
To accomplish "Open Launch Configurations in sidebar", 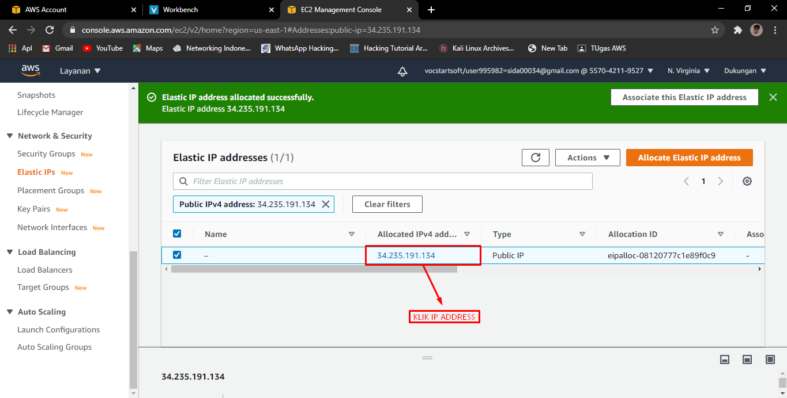I will pyautogui.click(x=59, y=330).
